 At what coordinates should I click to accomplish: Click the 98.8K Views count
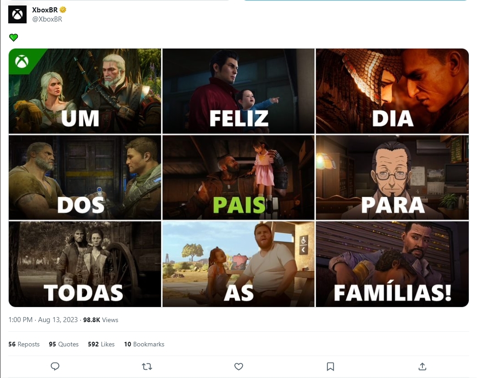coord(101,320)
